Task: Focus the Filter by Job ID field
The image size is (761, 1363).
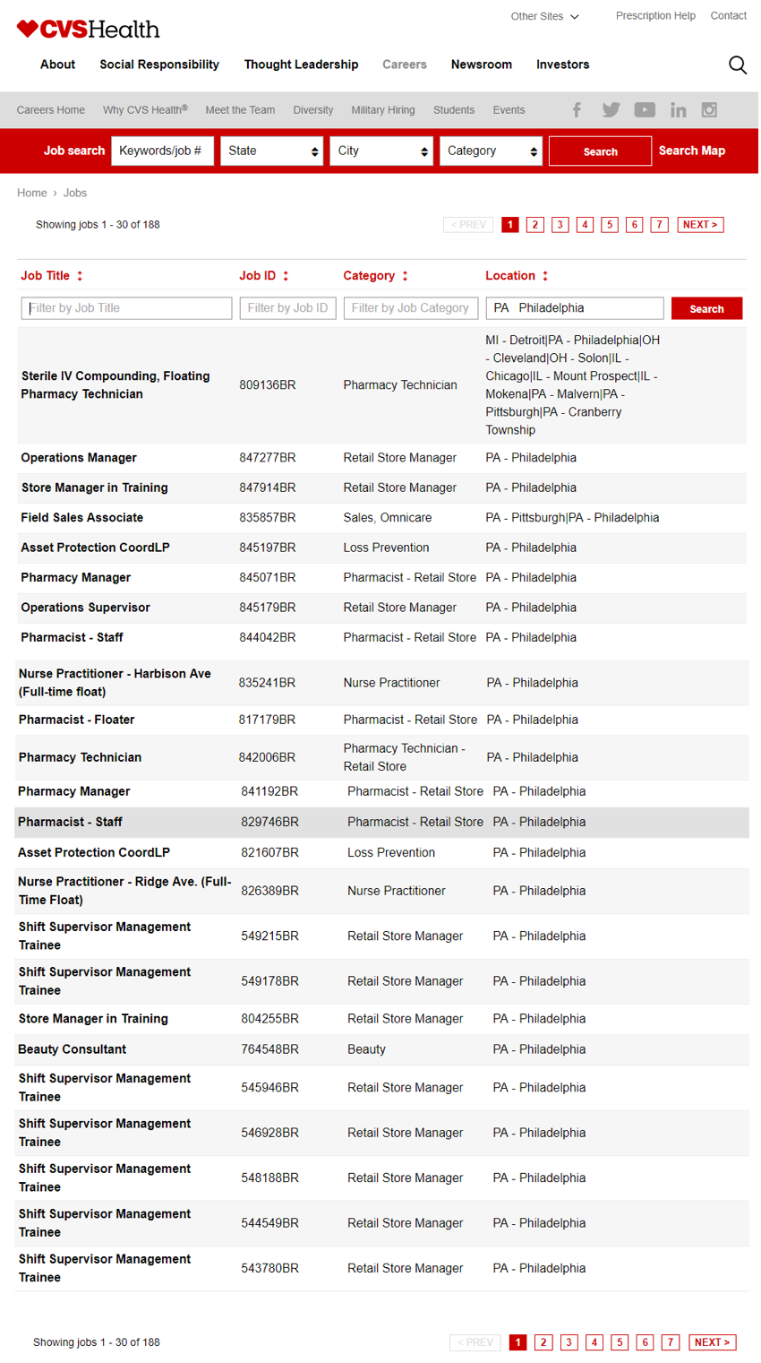Action: click(x=287, y=308)
